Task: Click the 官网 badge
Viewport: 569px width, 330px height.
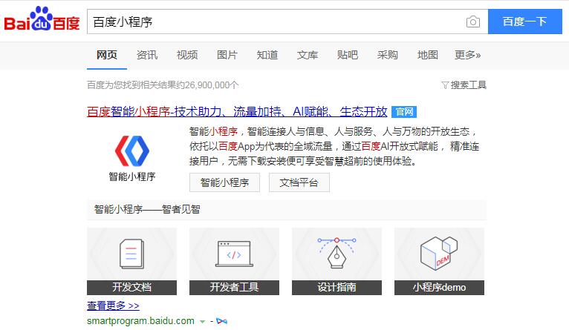Action: [404, 111]
